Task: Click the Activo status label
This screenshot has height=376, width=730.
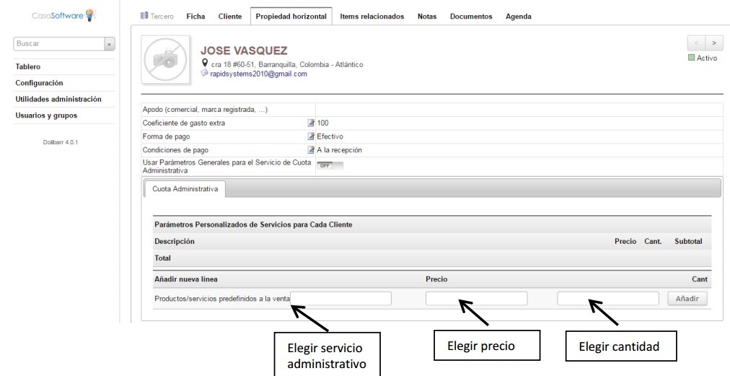Action: (x=707, y=58)
